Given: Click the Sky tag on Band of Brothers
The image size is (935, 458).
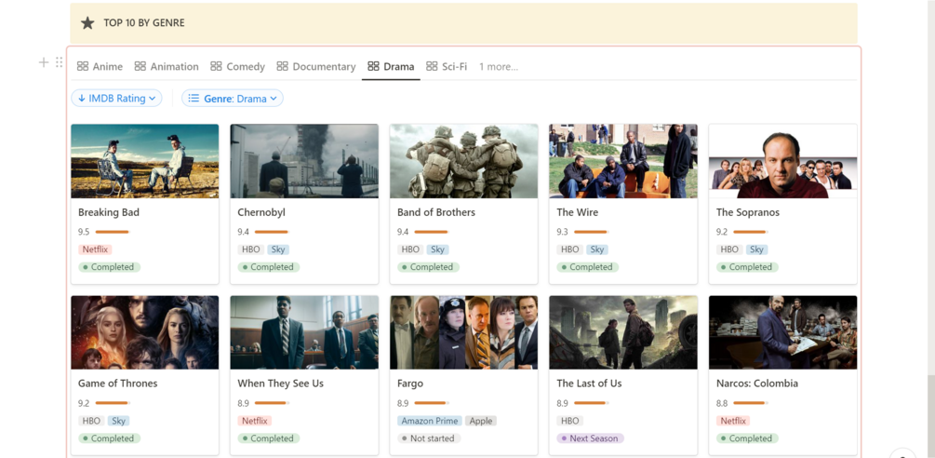Looking at the screenshot, I should click(x=437, y=249).
